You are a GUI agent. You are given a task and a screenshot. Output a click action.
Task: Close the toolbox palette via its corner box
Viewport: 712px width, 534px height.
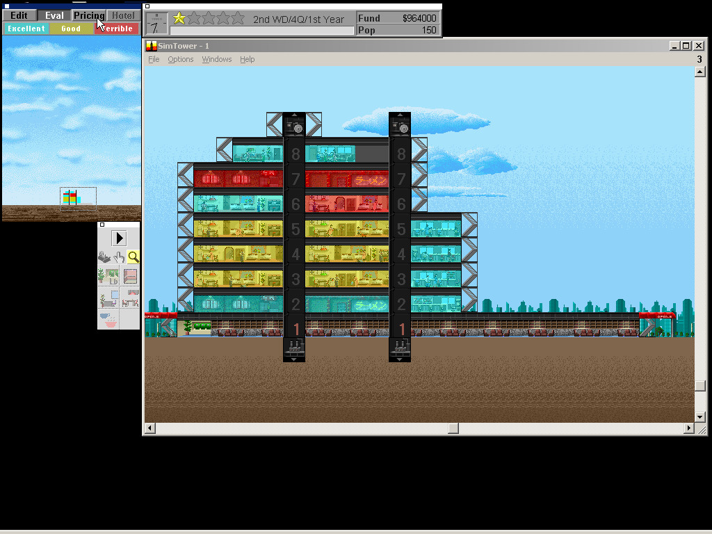click(102, 225)
